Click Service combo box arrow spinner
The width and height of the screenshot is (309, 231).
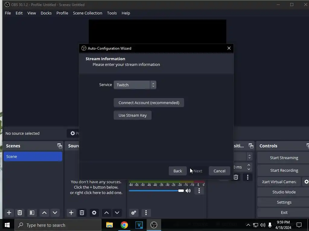(153, 85)
